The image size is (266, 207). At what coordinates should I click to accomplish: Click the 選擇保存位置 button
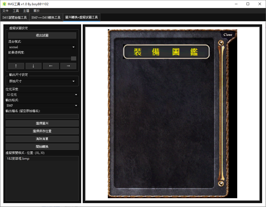(x=42, y=131)
